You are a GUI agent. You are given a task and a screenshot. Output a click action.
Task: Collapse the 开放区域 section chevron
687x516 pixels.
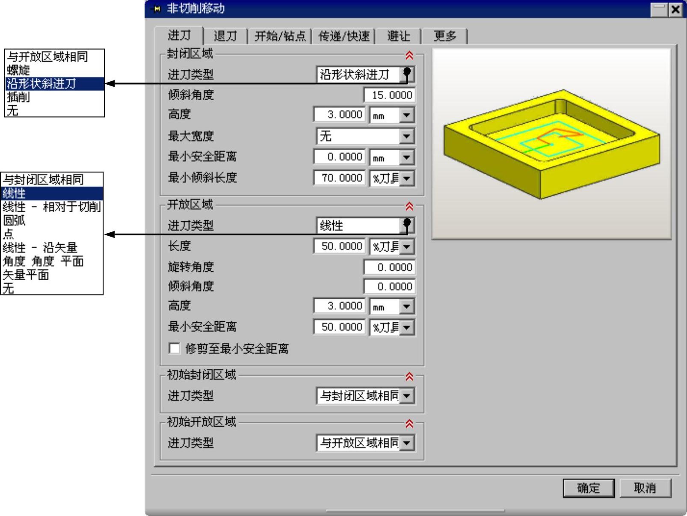coord(409,206)
